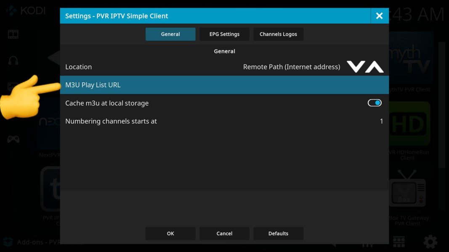The image size is (449, 252).
Task: Select the Box TV Gateway PVR Client icon
Action: coord(407,191)
